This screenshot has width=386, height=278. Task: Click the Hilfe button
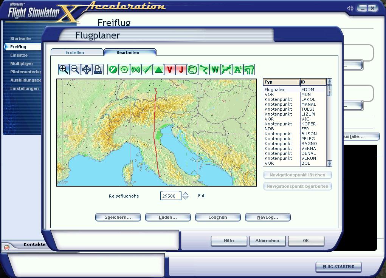229,241
